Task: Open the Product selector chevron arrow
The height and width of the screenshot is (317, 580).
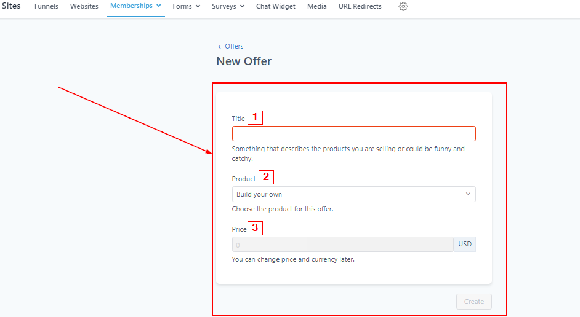Action: 468,194
